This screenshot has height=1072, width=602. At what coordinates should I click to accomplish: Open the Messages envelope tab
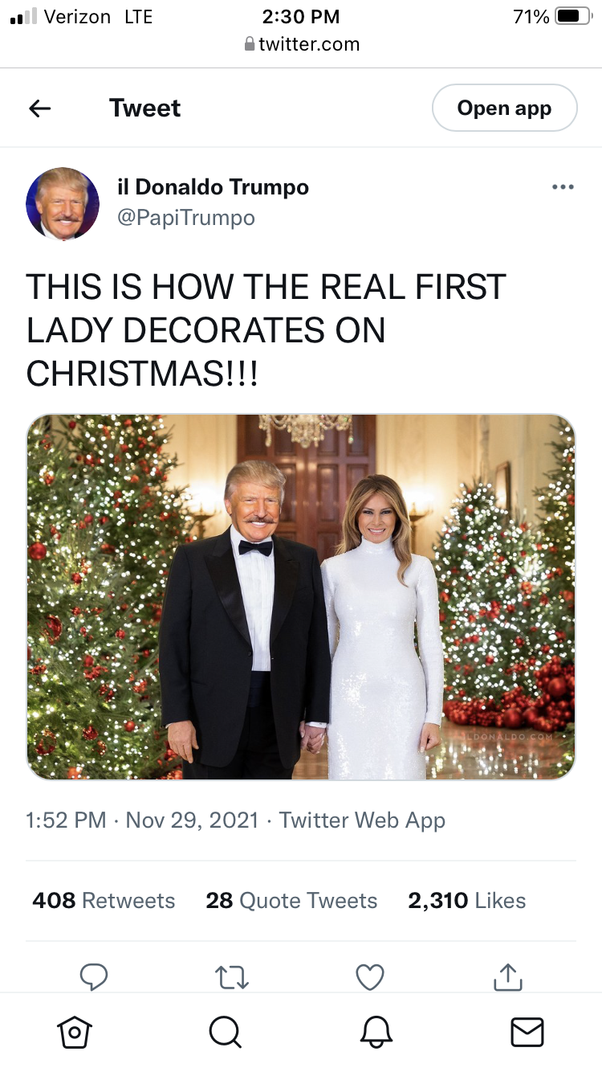[527, 1032]
